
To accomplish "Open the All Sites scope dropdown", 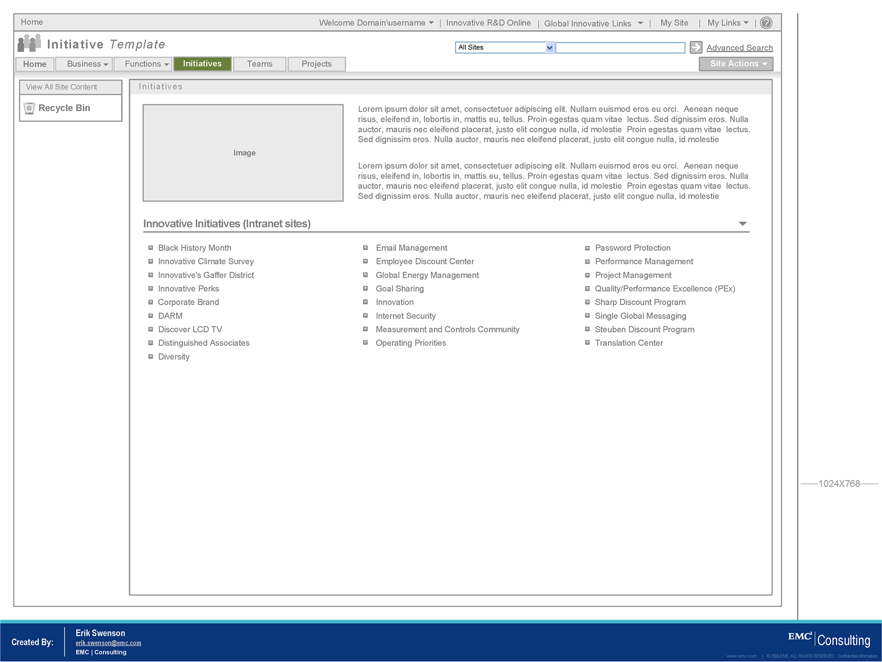I will tap(549, 47).
